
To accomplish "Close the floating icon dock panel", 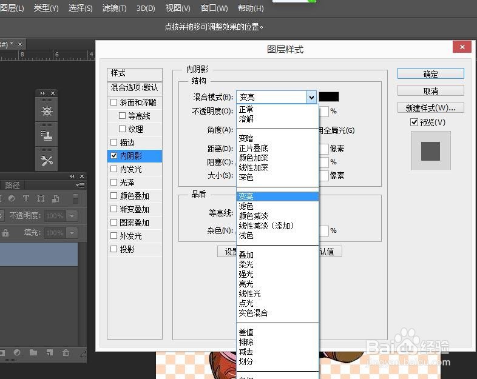I will click(x=53, y=93).
